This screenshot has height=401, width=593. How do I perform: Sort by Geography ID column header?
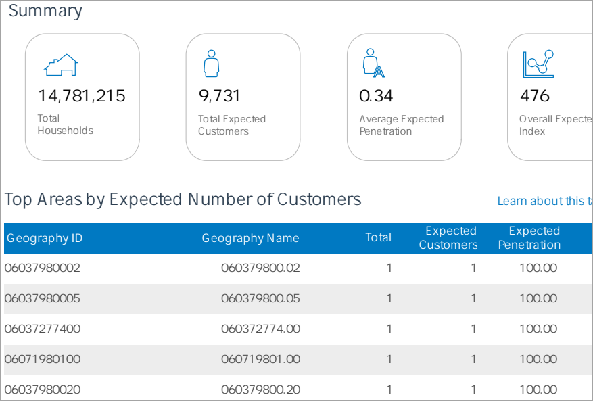click(x=45, y=238)
